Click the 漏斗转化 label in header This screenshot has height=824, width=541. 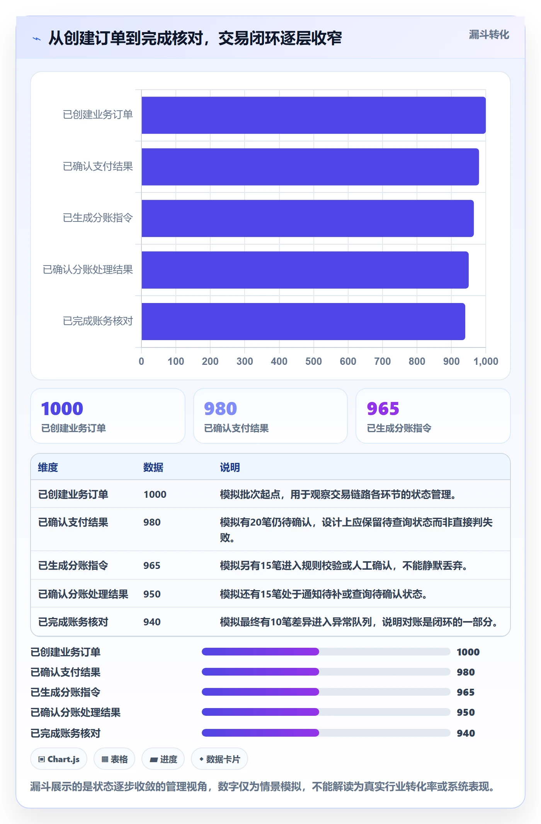click(x=489, y=35)
